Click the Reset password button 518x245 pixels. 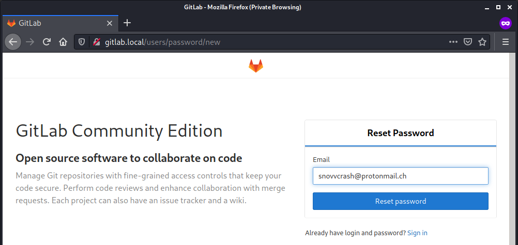[x=401, y=201]
